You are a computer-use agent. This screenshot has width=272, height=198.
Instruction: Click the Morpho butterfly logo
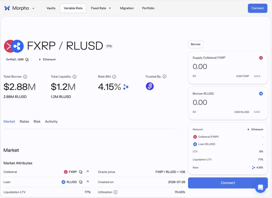pos(7,8)
